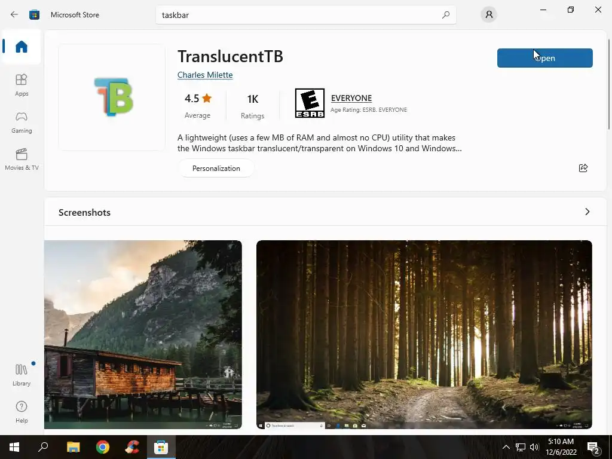Open Windows taskbar search
The width and height of the screenshot is (612, 459).
click(43, 447)
